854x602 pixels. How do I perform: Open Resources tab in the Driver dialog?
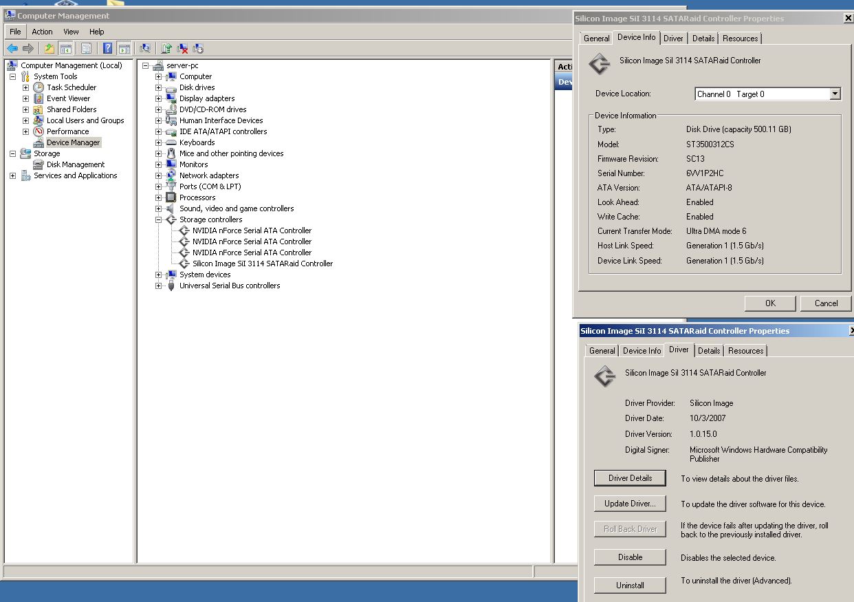pos(745,351)
